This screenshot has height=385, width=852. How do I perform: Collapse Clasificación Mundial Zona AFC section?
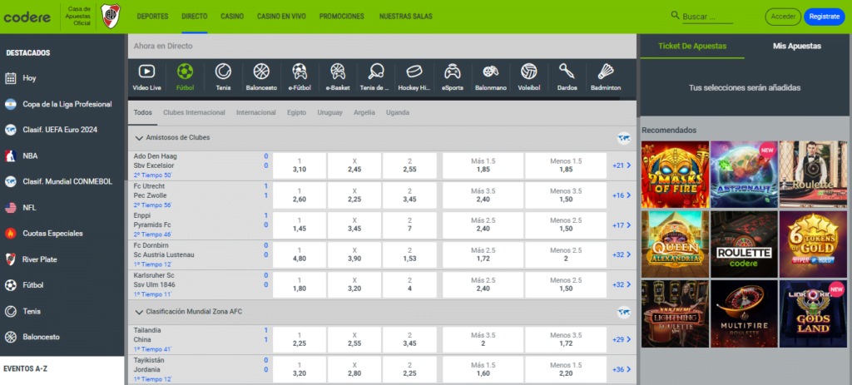coord(139,312)
